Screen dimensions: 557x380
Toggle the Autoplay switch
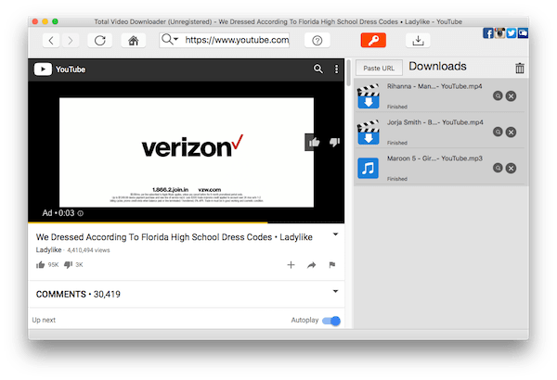[x=330, y=321]
